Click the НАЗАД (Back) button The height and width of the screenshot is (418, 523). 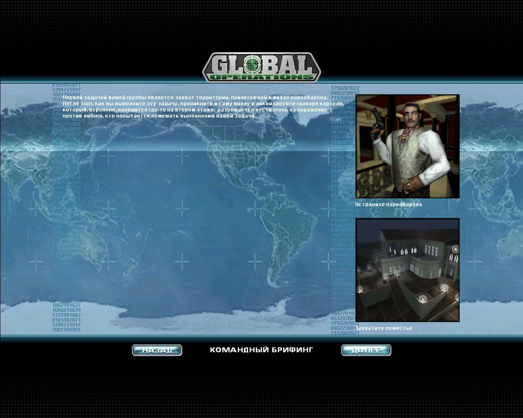(157, 350)
